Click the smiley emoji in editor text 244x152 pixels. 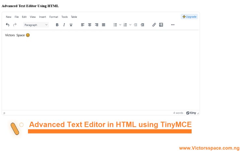28,35
